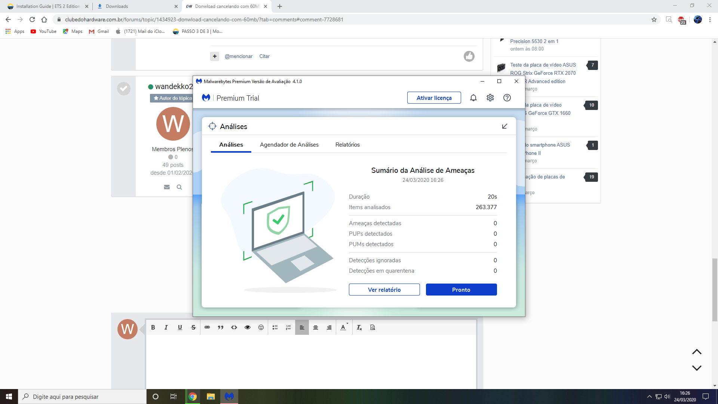Click Ver relatório button

pyautogui.click(x=384, y=290)
